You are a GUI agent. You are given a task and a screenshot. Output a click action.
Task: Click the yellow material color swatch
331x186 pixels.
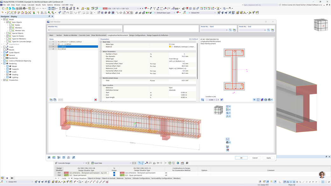170,47
